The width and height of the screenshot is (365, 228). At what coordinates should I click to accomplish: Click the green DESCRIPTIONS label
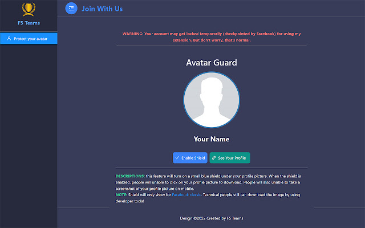(x=130, y=176)
